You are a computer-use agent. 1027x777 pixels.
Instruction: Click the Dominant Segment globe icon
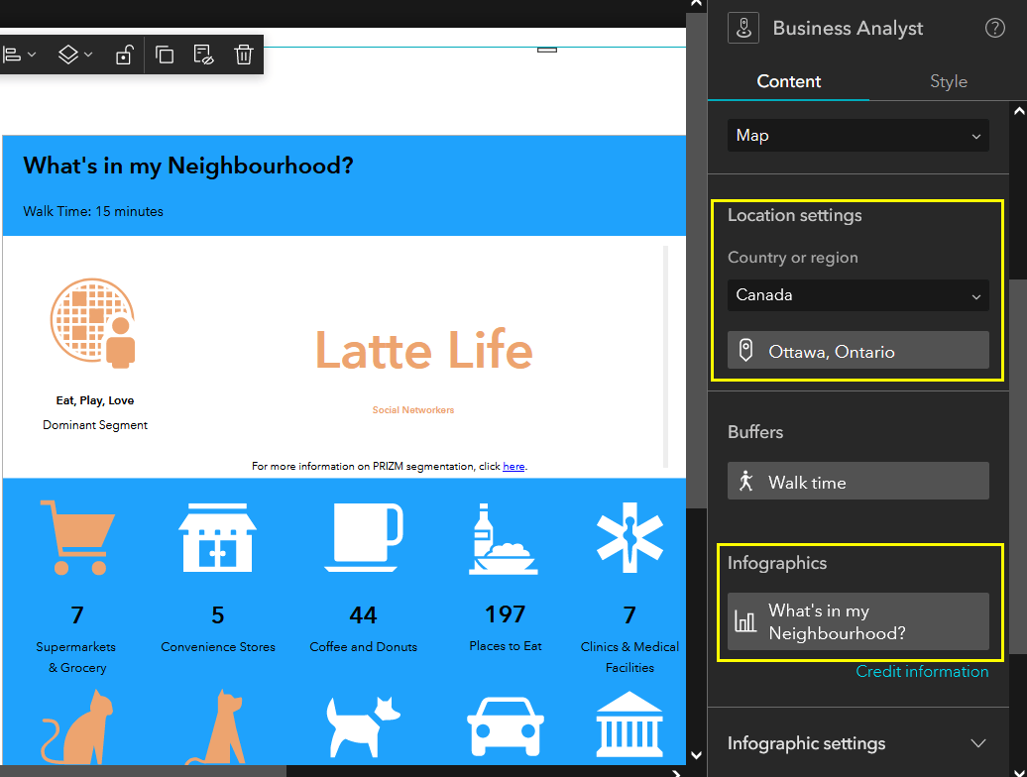(x=93, y=323)
